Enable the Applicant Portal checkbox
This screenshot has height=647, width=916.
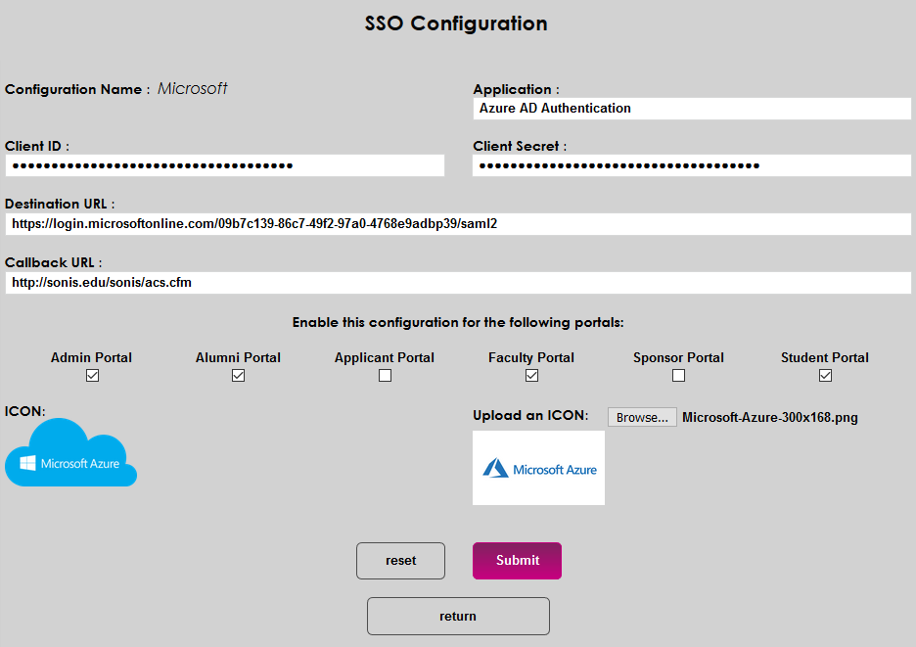tap(385, 375)
